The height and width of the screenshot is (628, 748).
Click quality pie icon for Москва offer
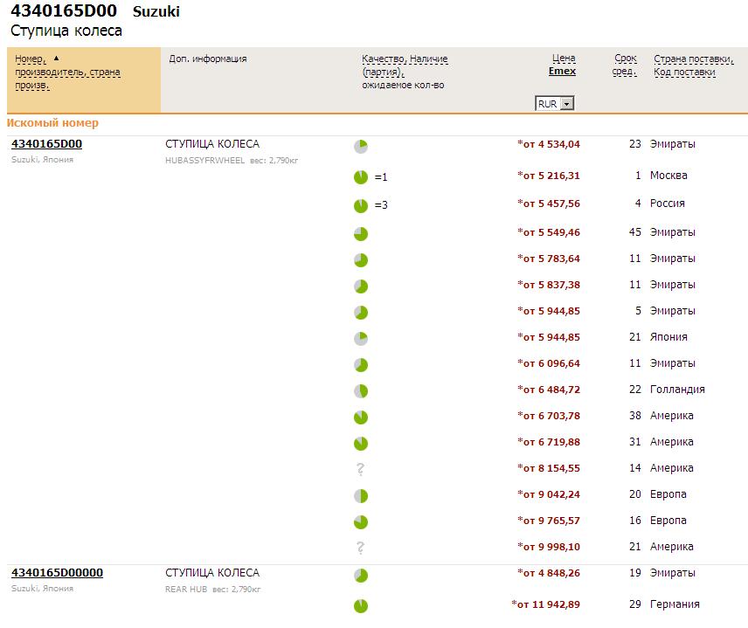[361, 177]
